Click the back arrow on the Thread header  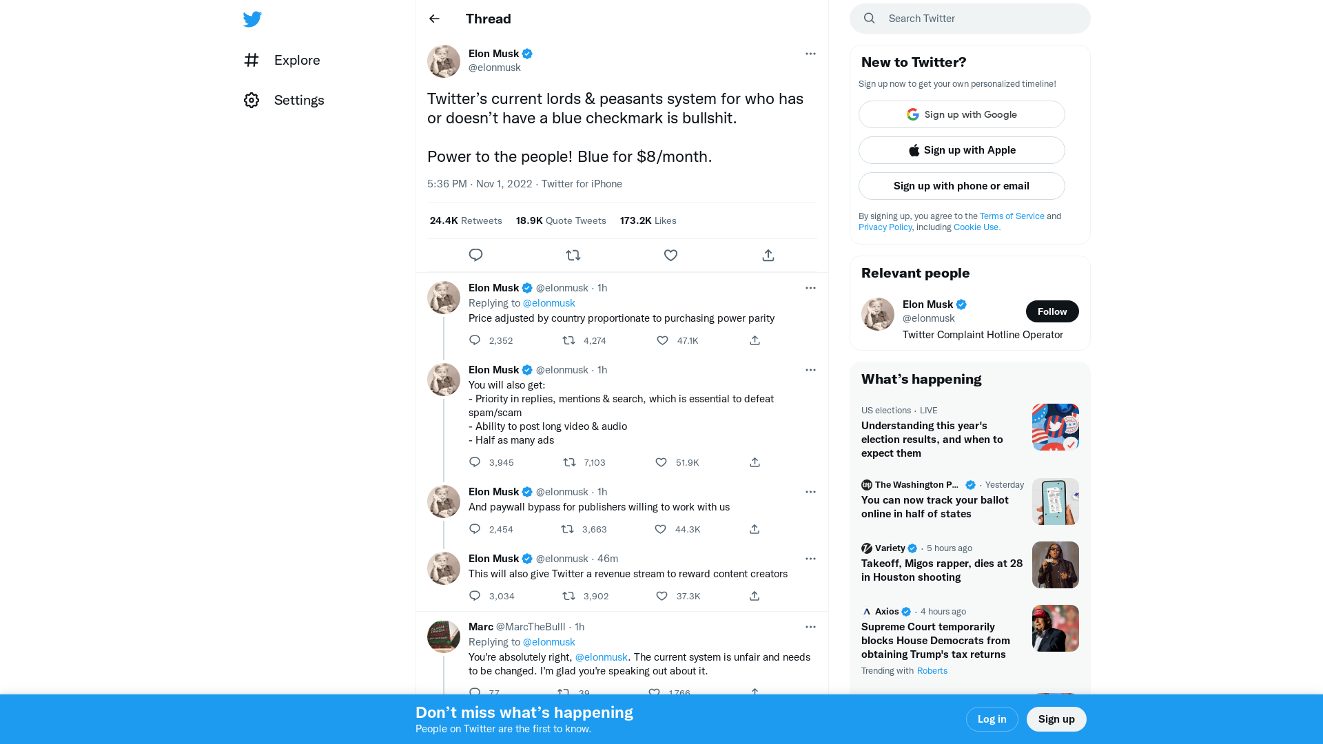(433, 19)
